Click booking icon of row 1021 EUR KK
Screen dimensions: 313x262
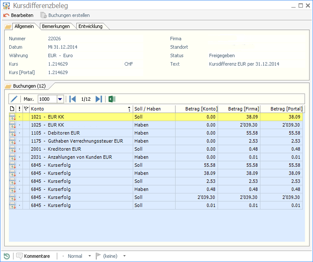[12, 117]
